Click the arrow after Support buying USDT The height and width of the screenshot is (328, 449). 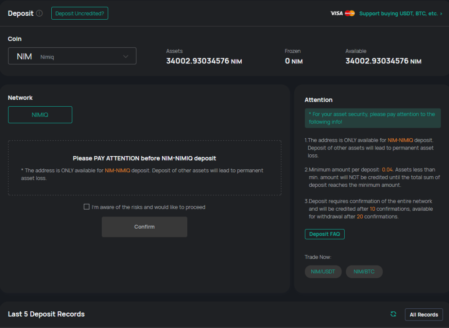(441, 14)
